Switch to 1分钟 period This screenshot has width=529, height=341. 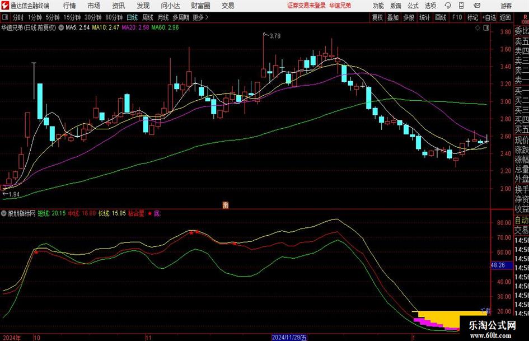(34, 17)
